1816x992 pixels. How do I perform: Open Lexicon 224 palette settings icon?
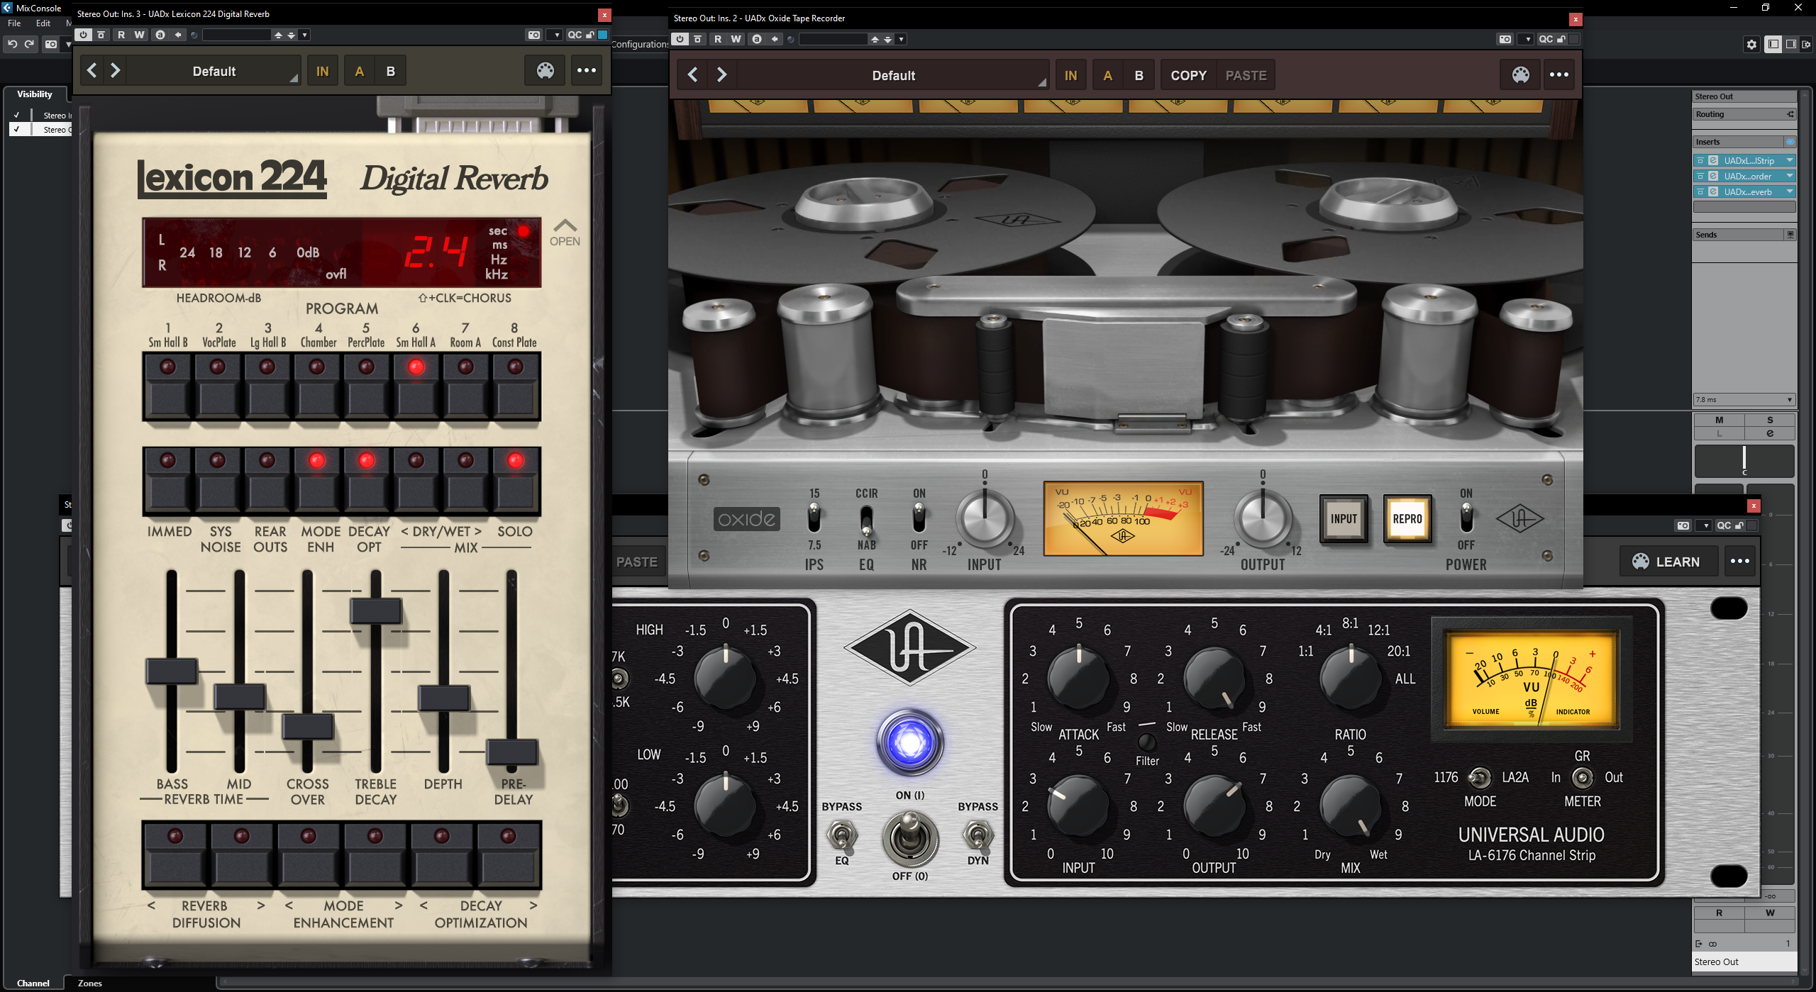545,71
